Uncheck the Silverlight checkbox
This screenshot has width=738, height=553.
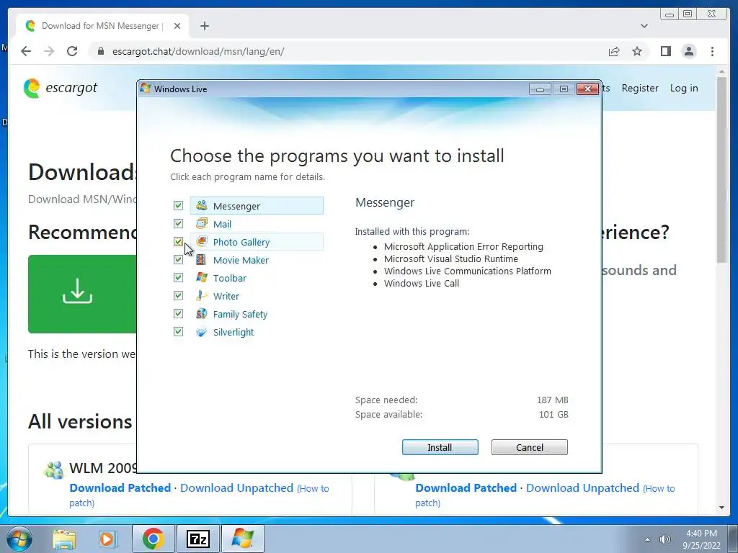179,332
